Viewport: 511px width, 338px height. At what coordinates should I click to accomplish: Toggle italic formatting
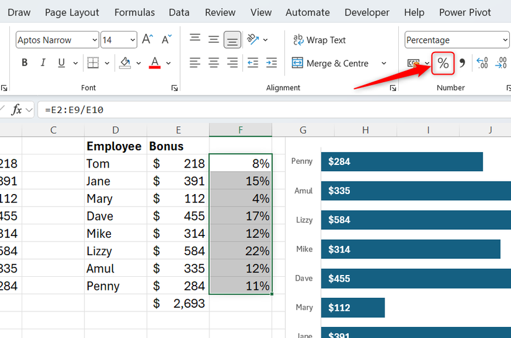tap(43, 62)
